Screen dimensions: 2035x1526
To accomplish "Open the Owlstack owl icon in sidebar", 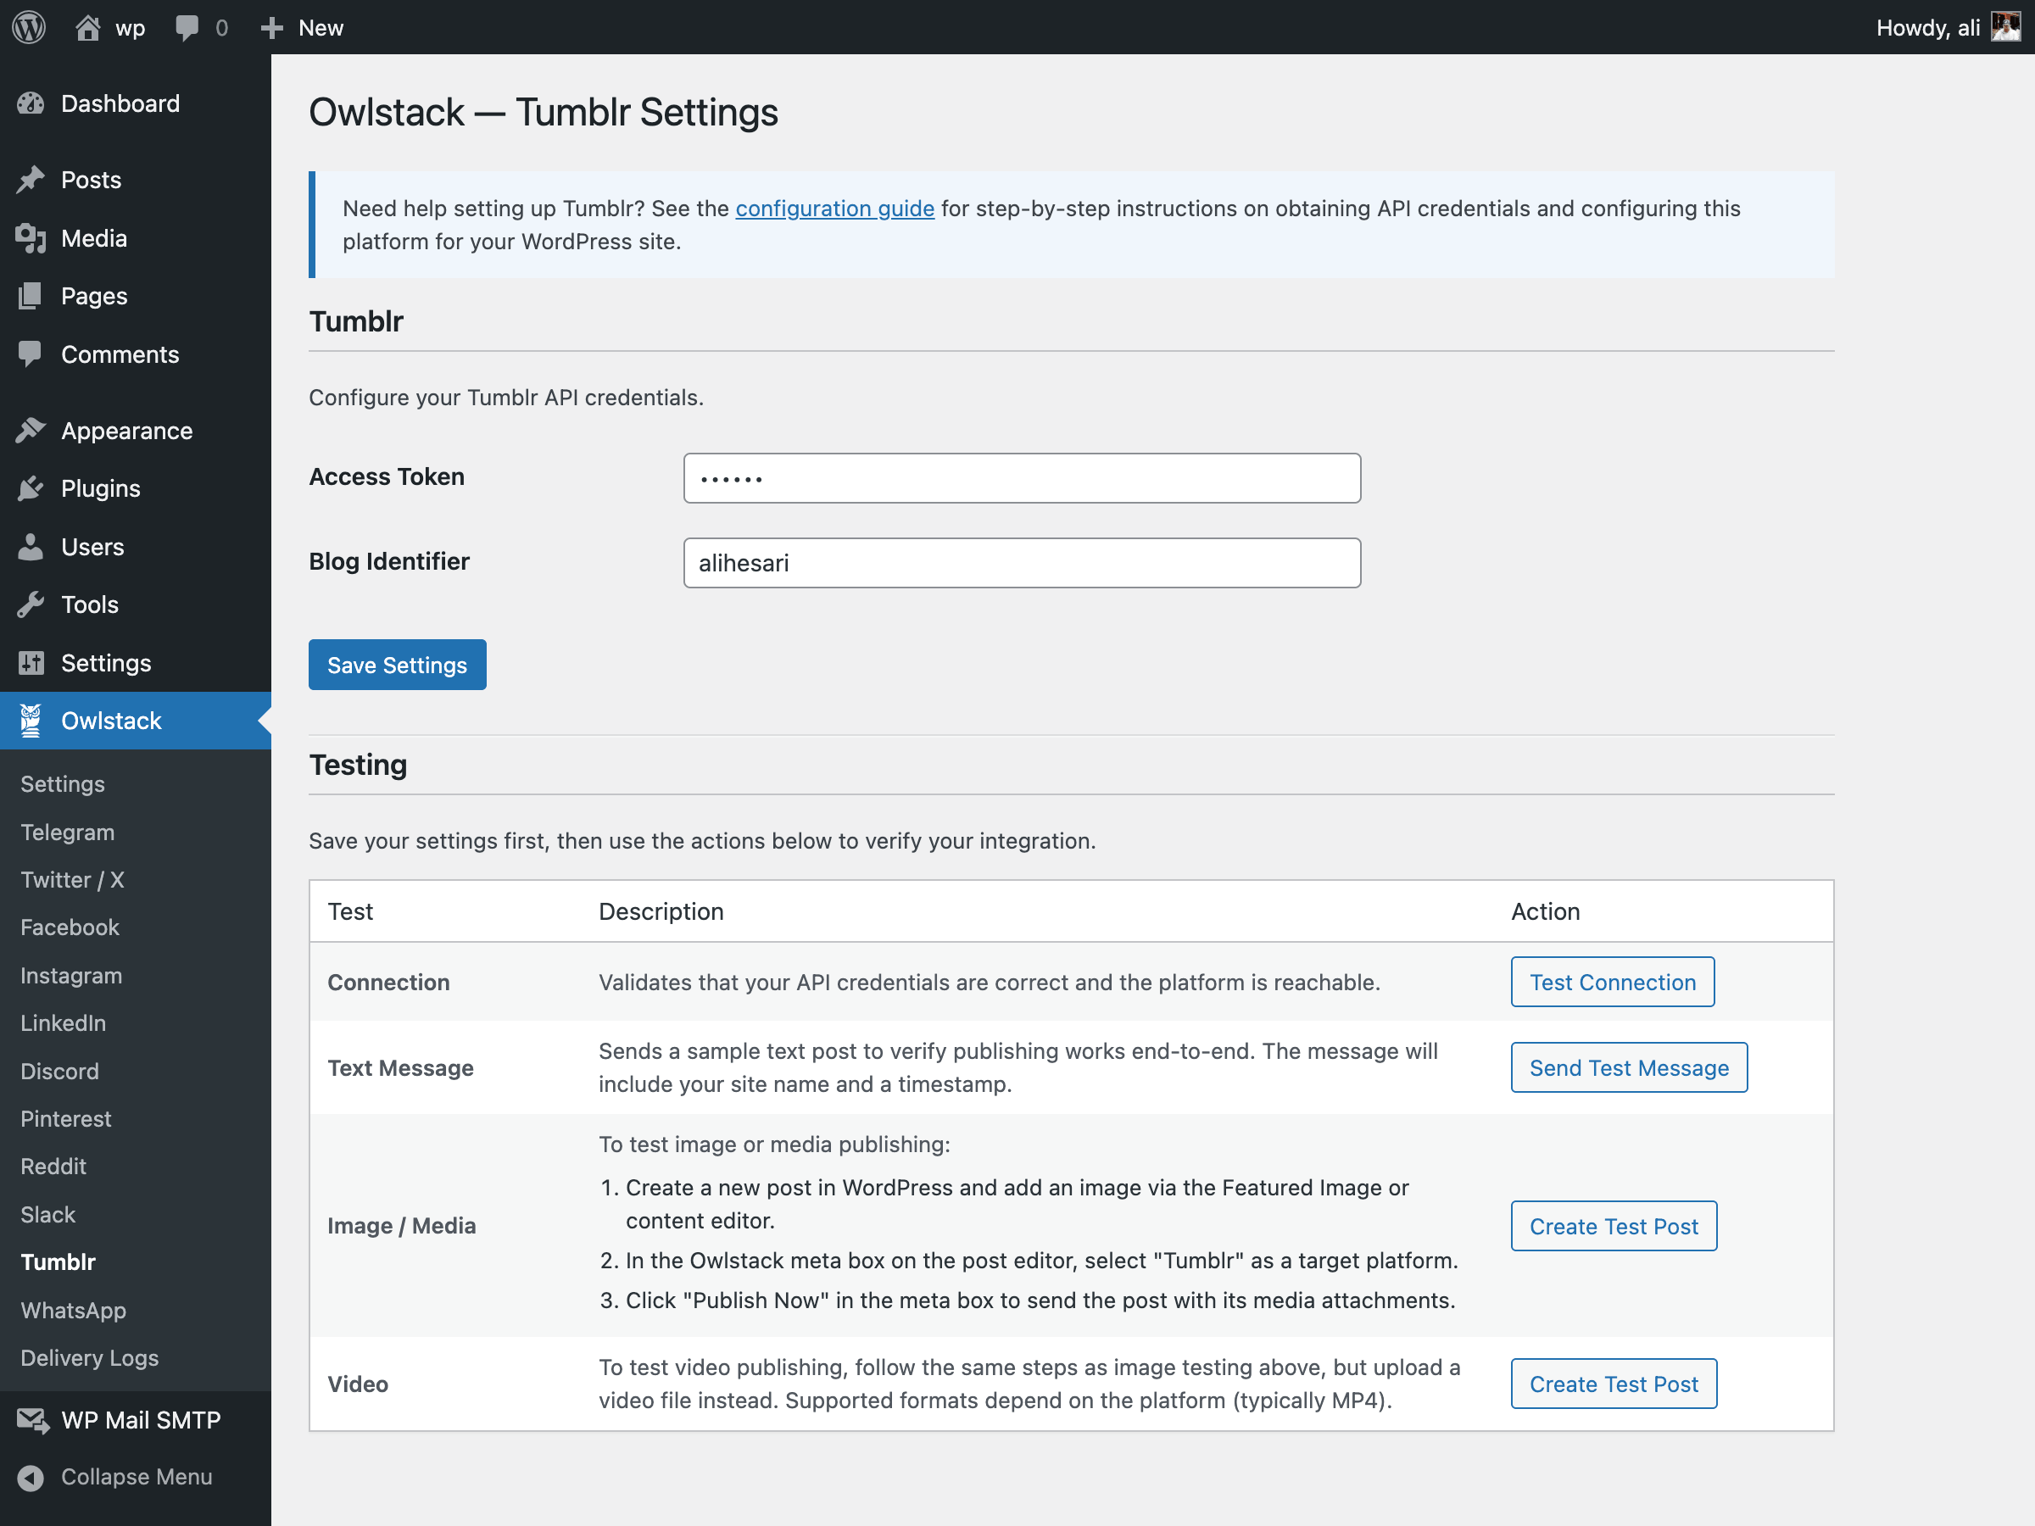I will point(31,721).
